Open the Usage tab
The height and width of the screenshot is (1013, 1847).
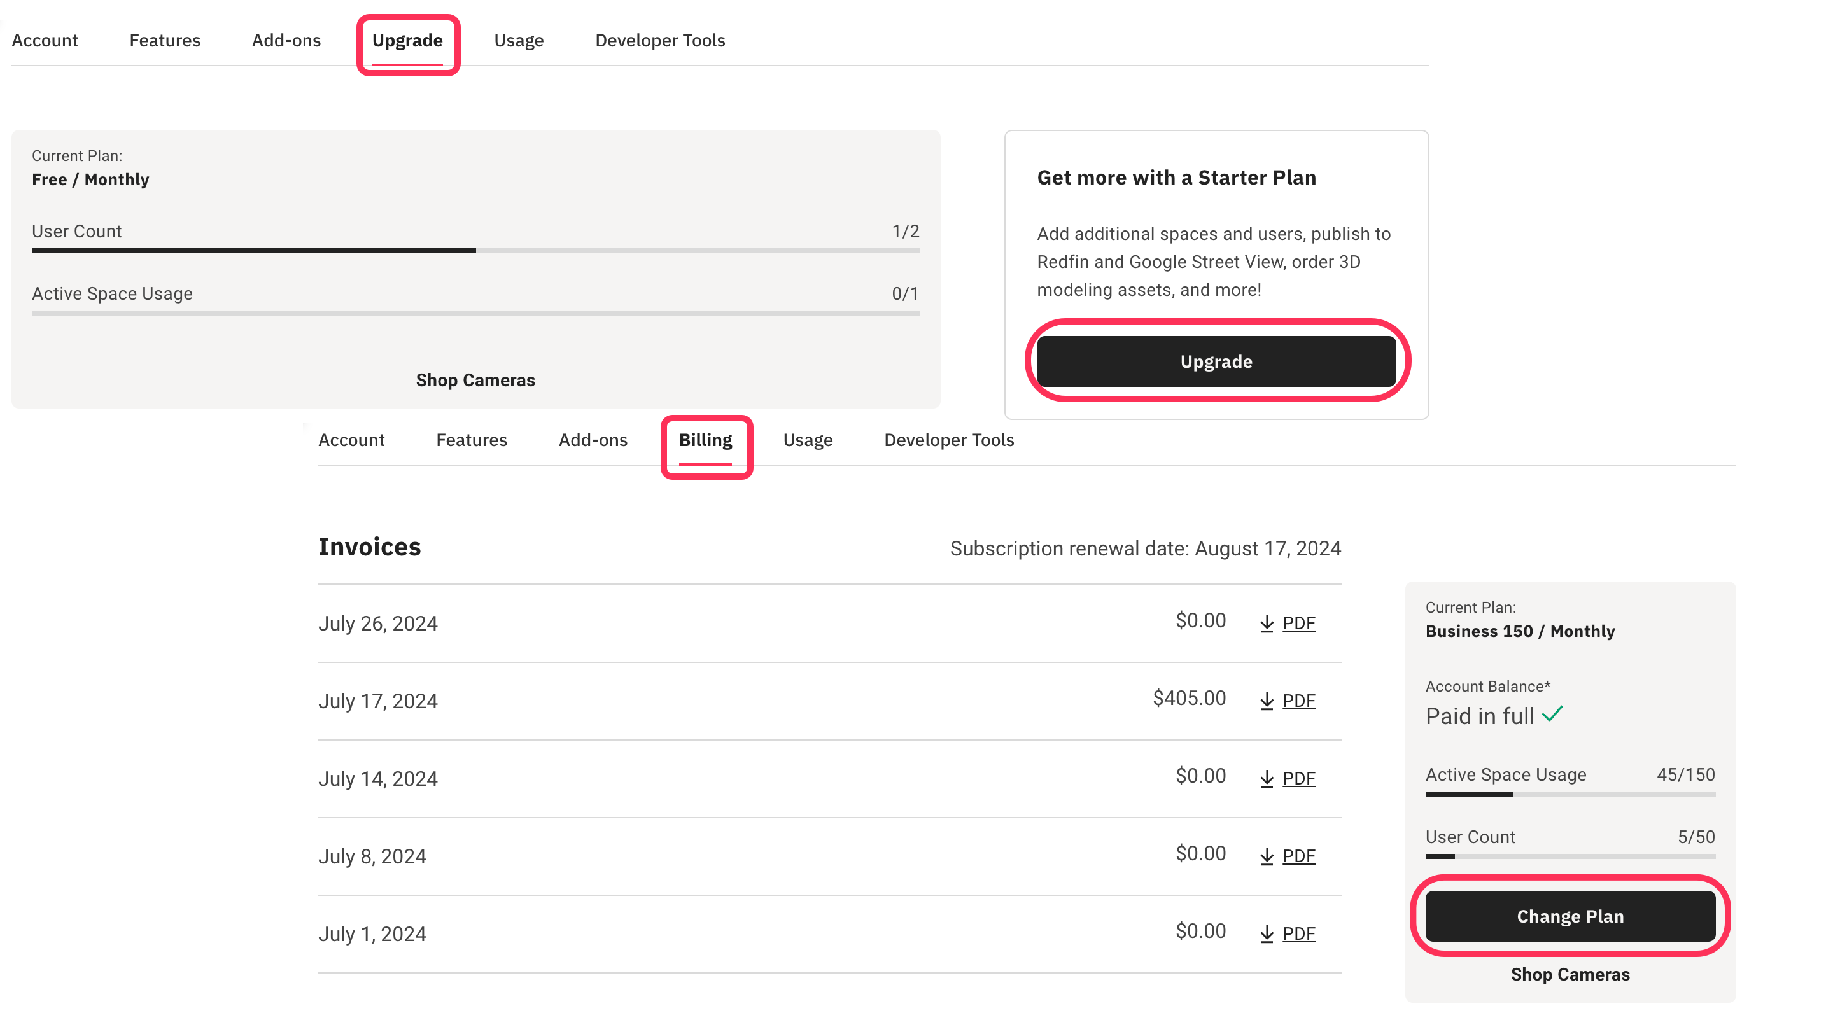(518, 41)
